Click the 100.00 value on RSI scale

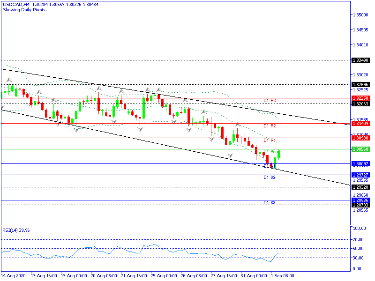[x=359, y=229]
